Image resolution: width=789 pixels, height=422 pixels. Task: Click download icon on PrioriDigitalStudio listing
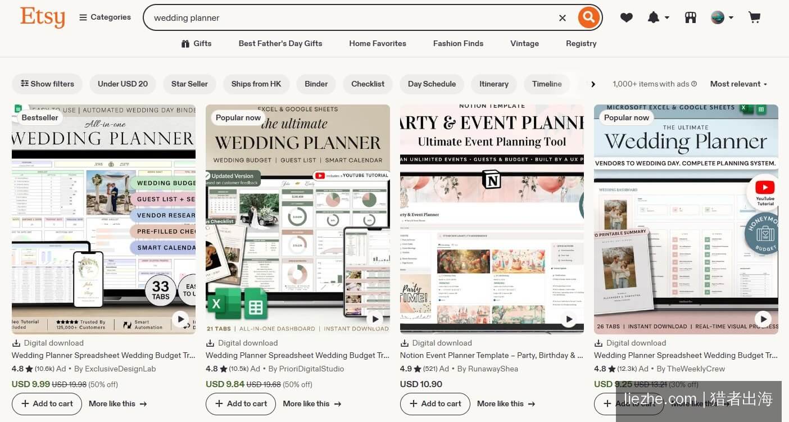tap(210, 343)
